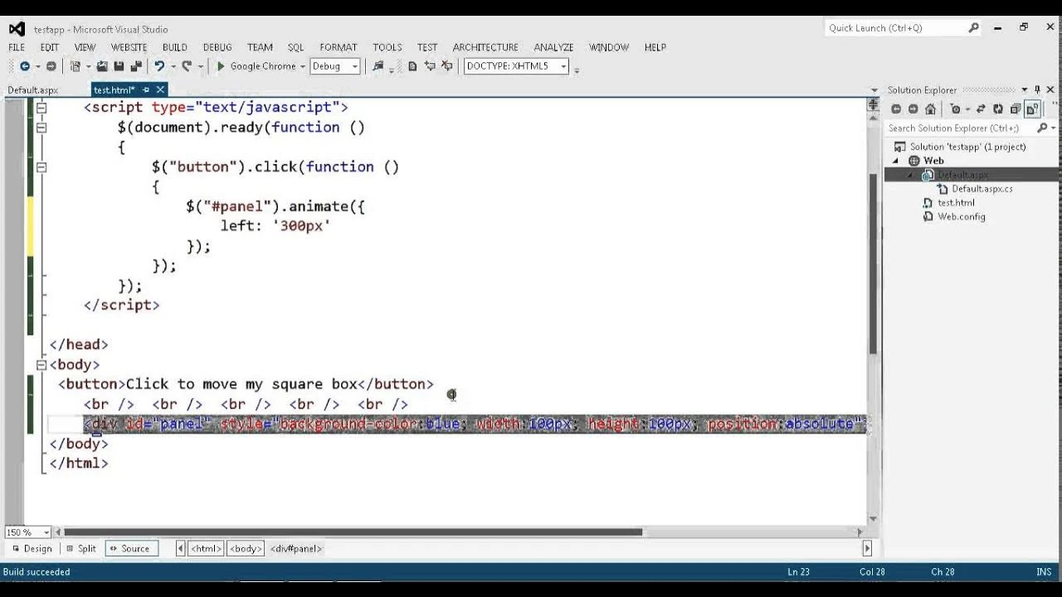Open the DEBUG menu
1062x597 pixels.
217,47
